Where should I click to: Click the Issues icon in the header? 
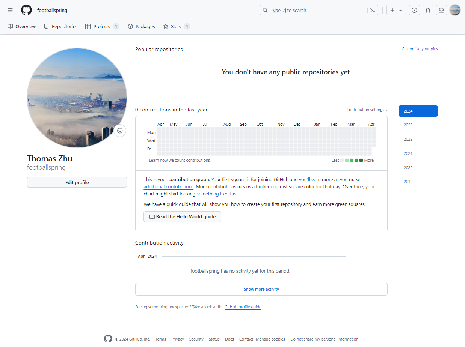[414, 10]
